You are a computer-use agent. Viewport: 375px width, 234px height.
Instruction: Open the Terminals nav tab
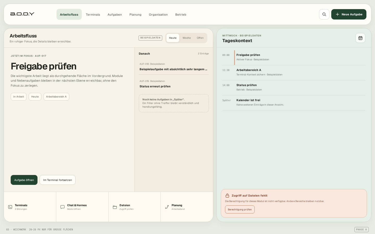(93, 14)
